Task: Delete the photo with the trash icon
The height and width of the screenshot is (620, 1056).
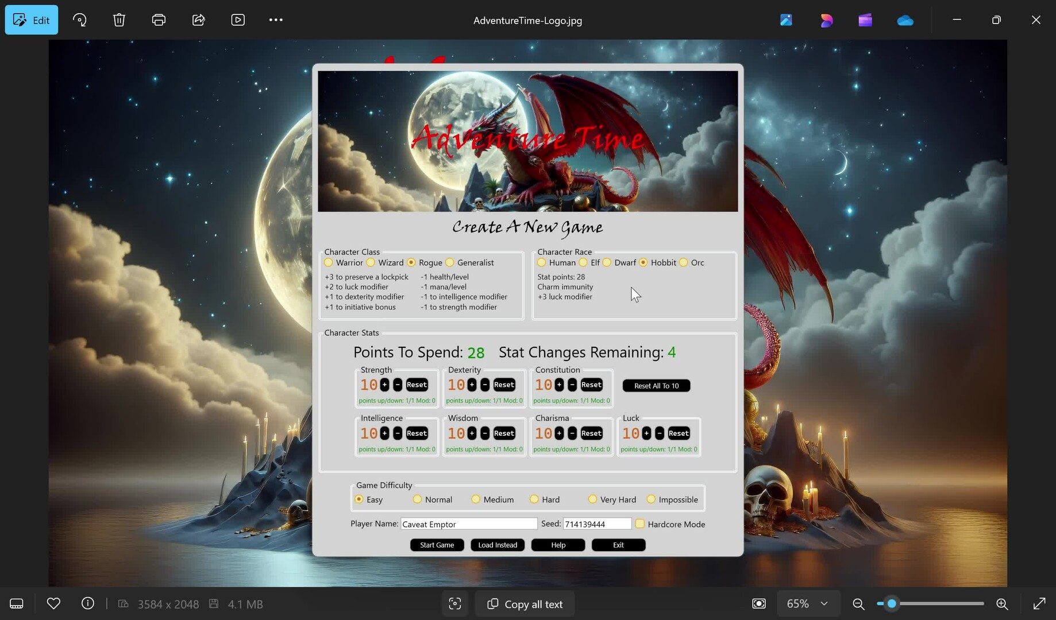Action: pyautogui.click(x=119, y=20)
